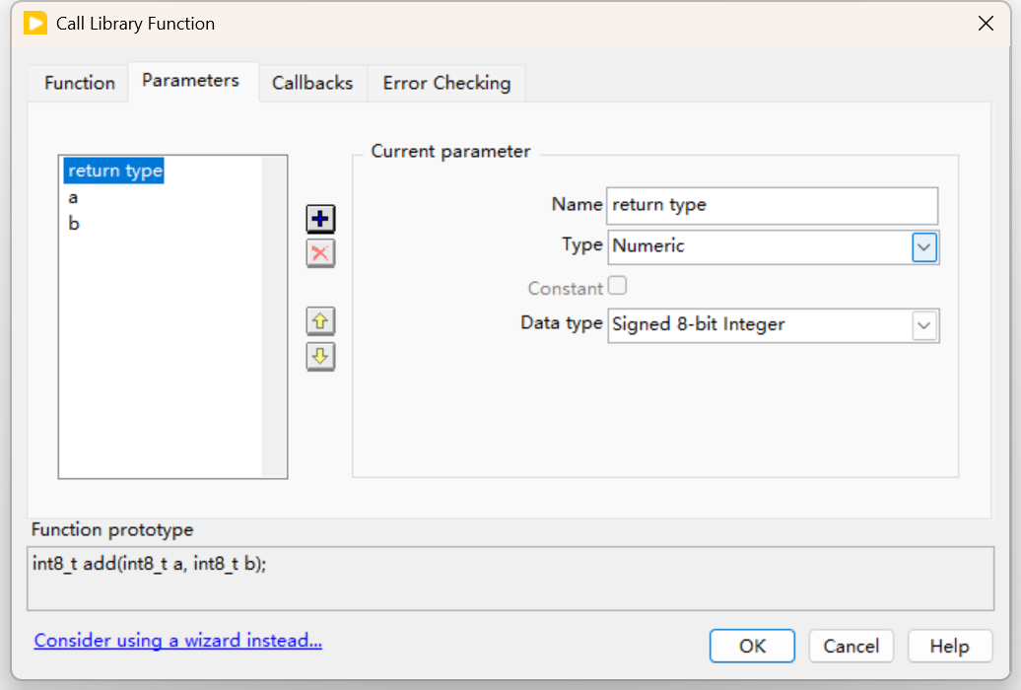Click the LabVIEW icon in the title bar

pos(36,23)
